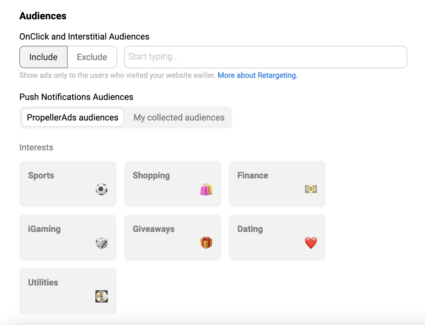Click the dice icon on iGaming

[x=102, y=243]
